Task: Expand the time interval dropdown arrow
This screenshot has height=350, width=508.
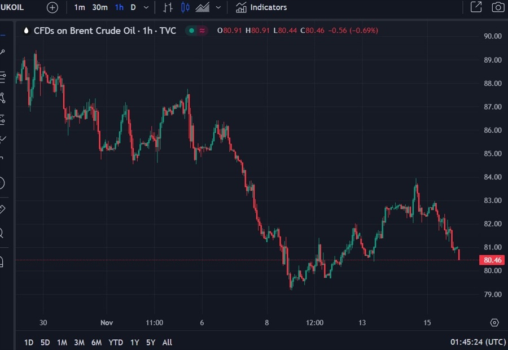Action: 146,7
